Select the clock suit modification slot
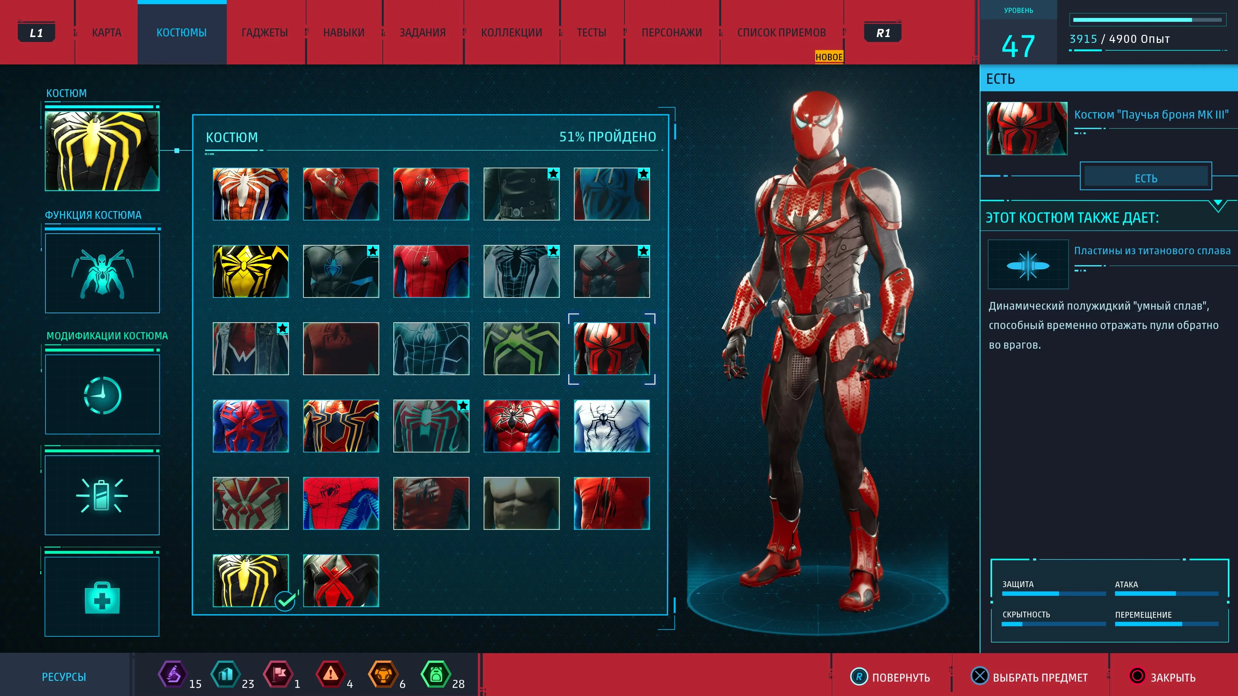 pos(103,394)
